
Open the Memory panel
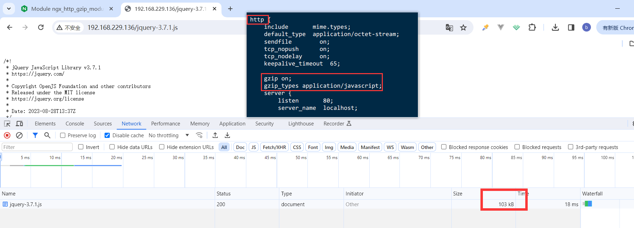click(x=200, y=124)
